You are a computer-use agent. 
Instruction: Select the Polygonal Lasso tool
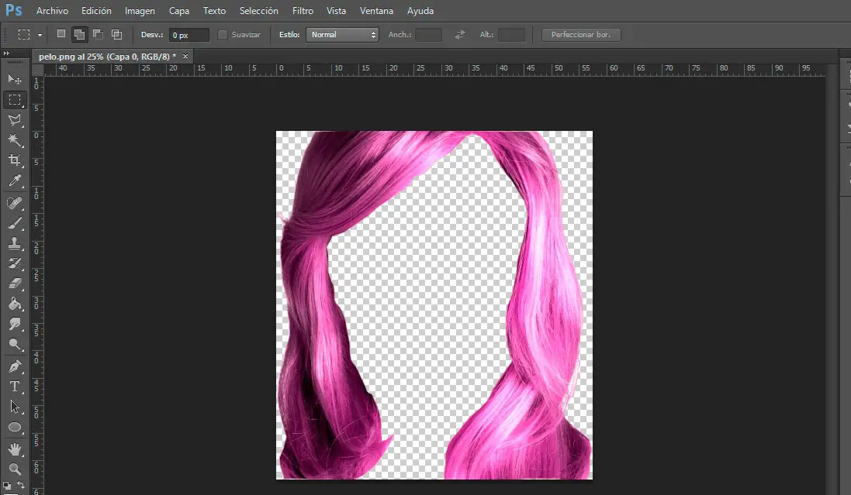coord(15,119)
